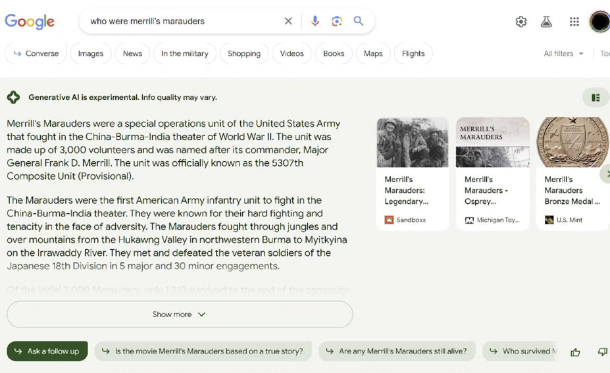Click the Sandboxx source favicon
Screen dimensions: 610x373
(x=389, y=220)
